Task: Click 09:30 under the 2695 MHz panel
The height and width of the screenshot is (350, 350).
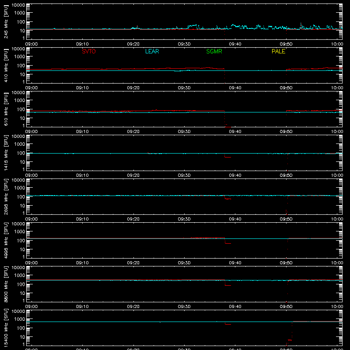Action: click(x=184, y=219)
